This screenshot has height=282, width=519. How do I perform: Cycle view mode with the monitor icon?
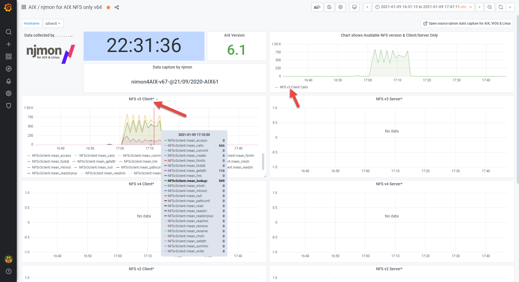point(354,7)
